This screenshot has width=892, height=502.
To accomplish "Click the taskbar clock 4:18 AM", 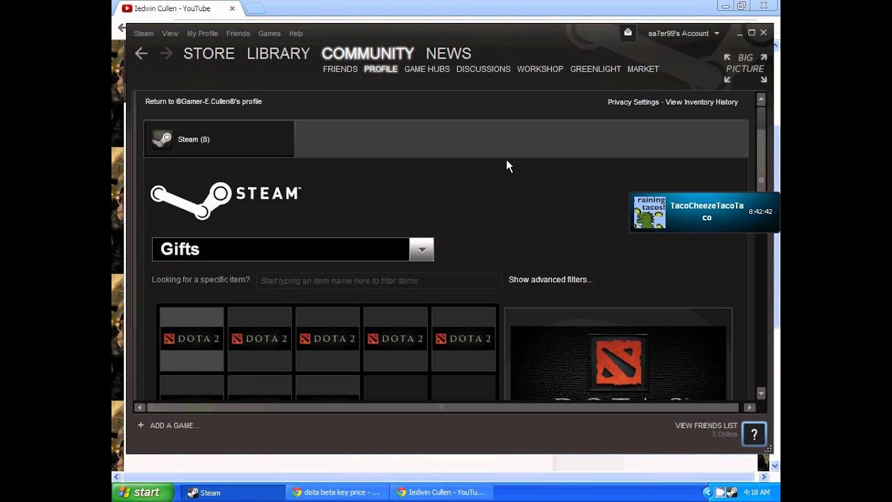I will coord(756,492).
